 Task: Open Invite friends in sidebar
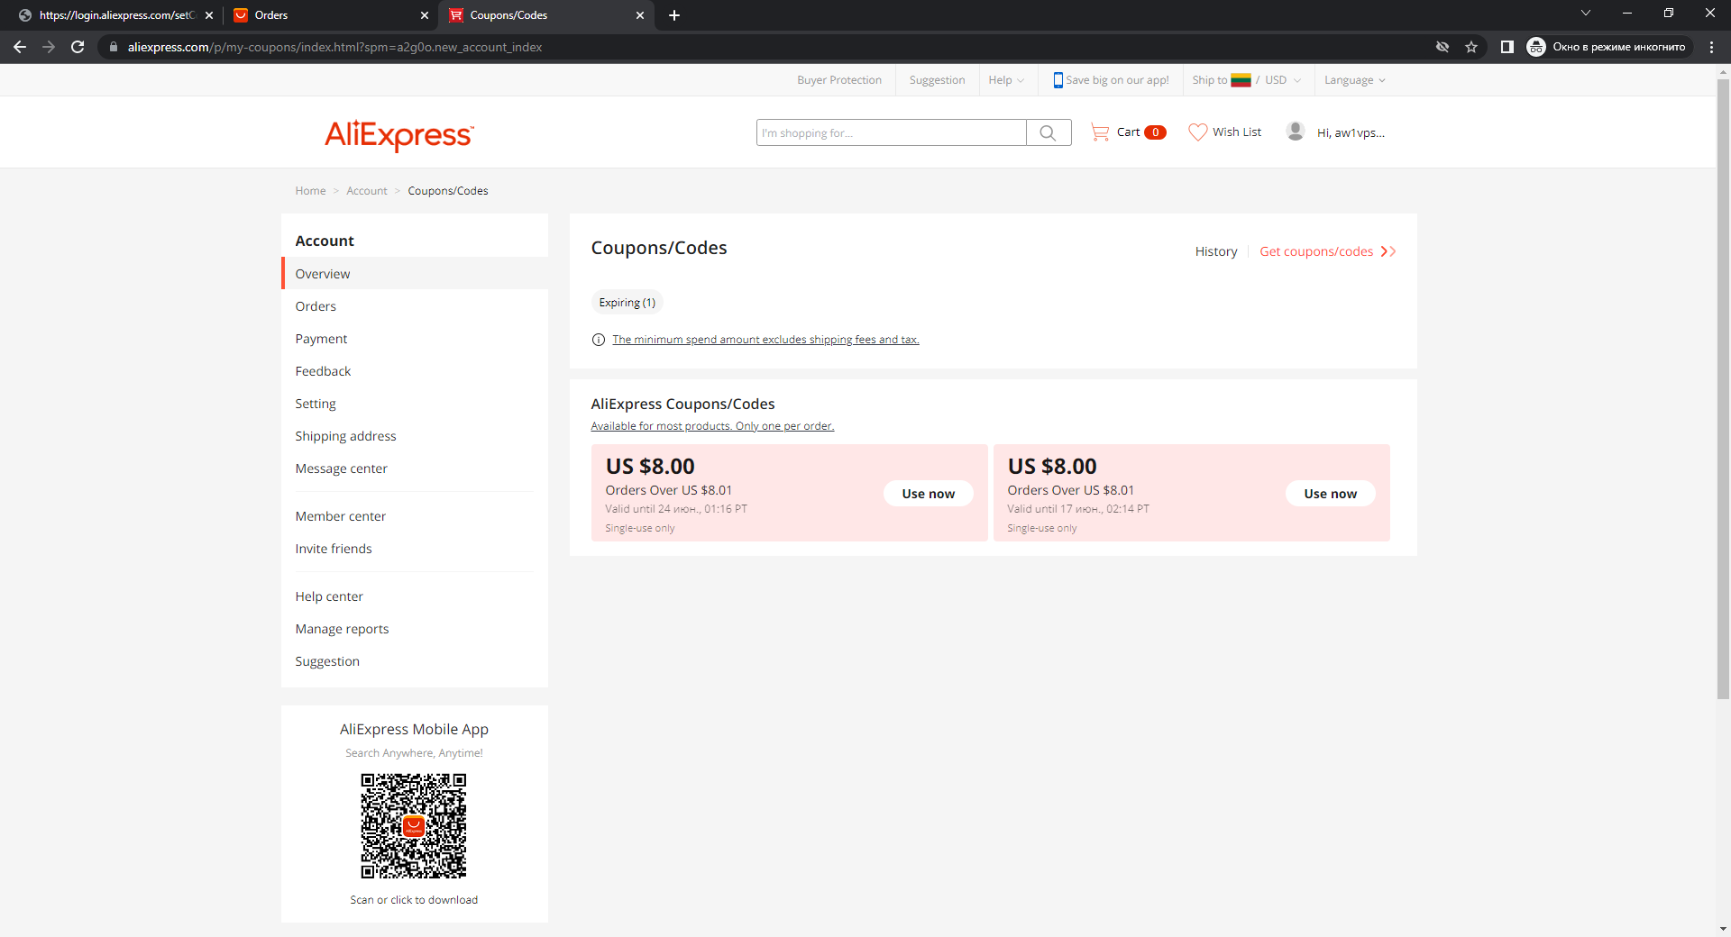pyautogui.click(x=415, y=549)
